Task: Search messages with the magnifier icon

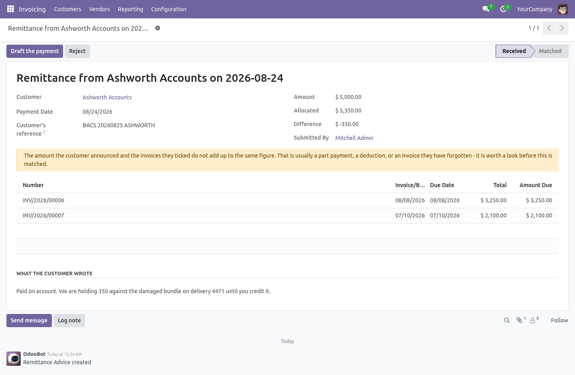Action: tap(507, 320)
